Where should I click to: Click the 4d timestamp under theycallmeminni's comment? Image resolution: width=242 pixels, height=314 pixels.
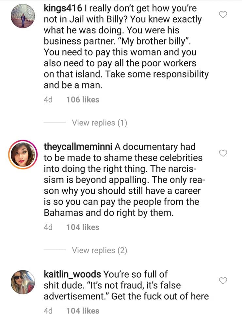pyautogui.click(x=48, y=227)
